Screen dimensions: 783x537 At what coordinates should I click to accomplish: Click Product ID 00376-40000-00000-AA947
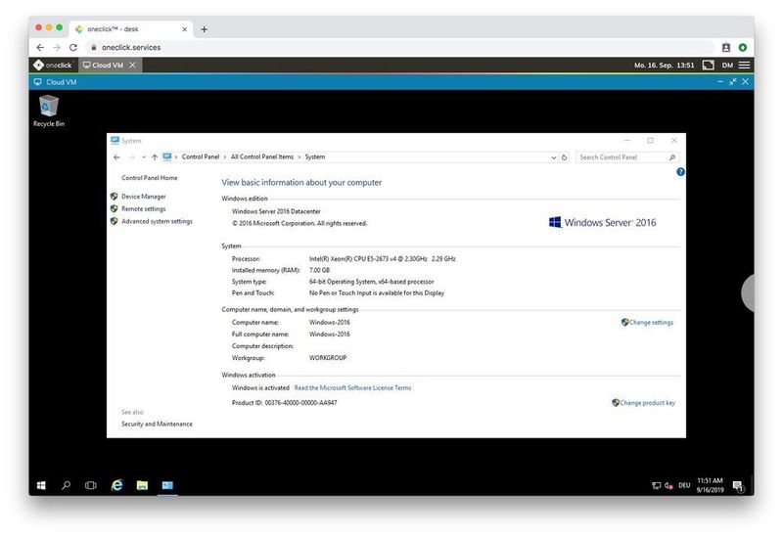pyautogui.click(x=284, y=403)
